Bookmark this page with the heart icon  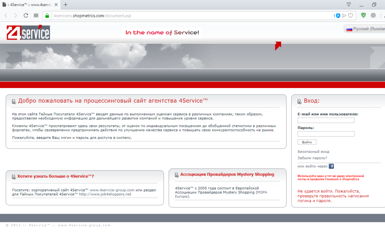[351, 16]
